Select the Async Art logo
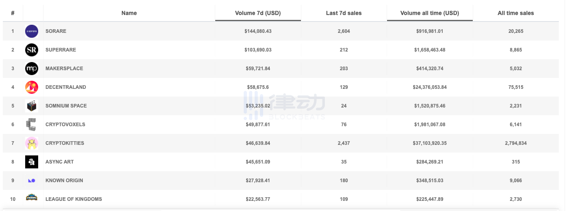 [32, 162]
